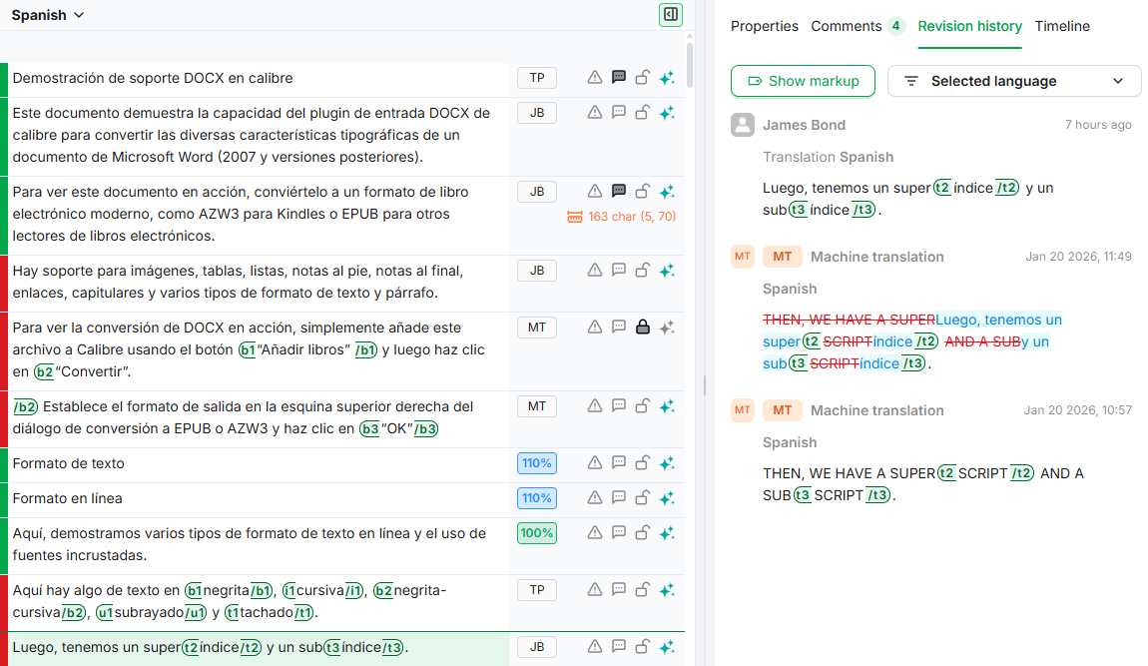Lock the first segment using its padlock icon
Image resolution: width=1148 pixels, height=666 pixels.
tap(642, 77)
